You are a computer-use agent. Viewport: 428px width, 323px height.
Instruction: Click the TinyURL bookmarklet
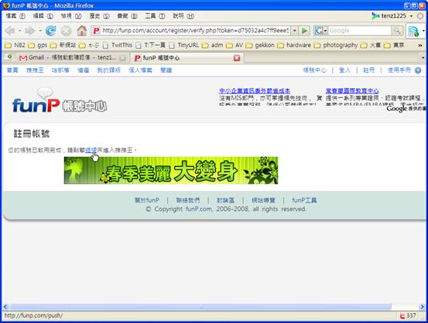184,45
